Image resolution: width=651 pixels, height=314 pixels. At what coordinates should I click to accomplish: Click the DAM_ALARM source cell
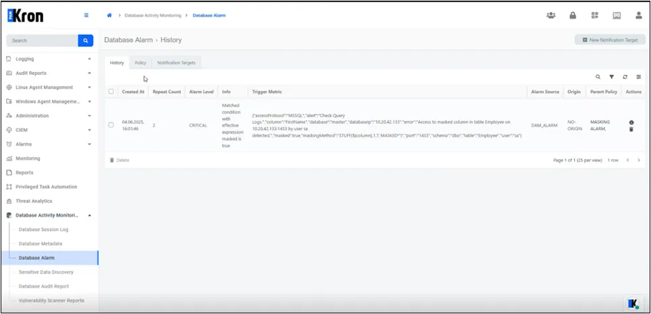544,125
